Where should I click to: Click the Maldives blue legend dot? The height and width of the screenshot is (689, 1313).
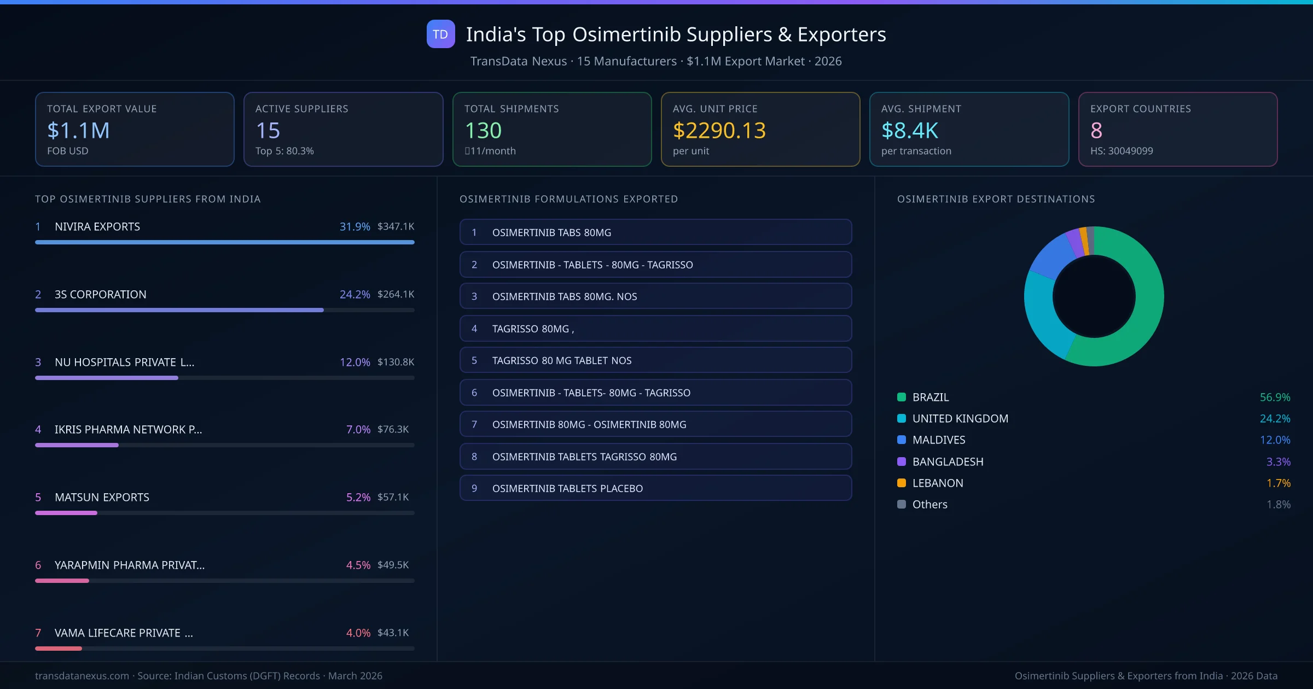[900, 440]
